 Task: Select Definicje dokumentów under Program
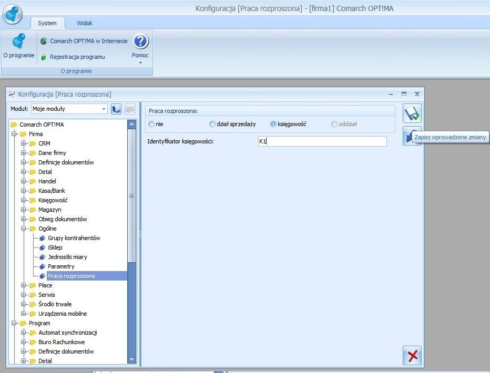coord(66,351)
